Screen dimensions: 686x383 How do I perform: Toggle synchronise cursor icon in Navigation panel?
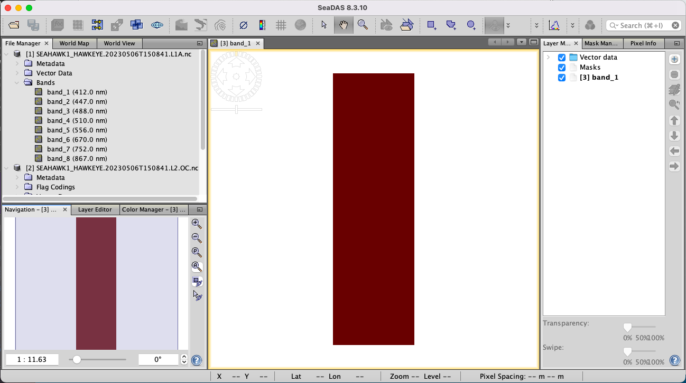[x=197, y=295]
